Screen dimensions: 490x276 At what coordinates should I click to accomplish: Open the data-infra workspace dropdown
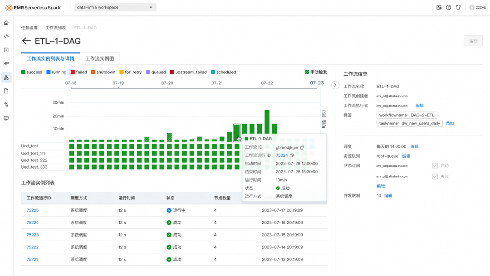point(115,7)
